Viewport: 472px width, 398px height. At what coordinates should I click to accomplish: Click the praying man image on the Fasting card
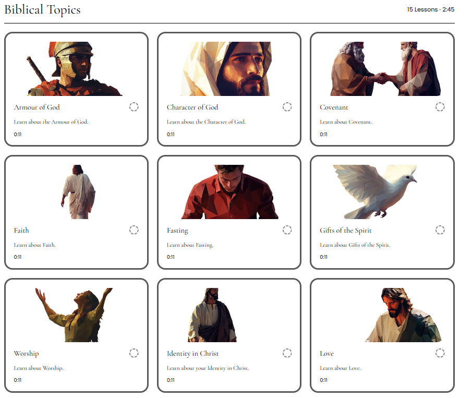229,190
